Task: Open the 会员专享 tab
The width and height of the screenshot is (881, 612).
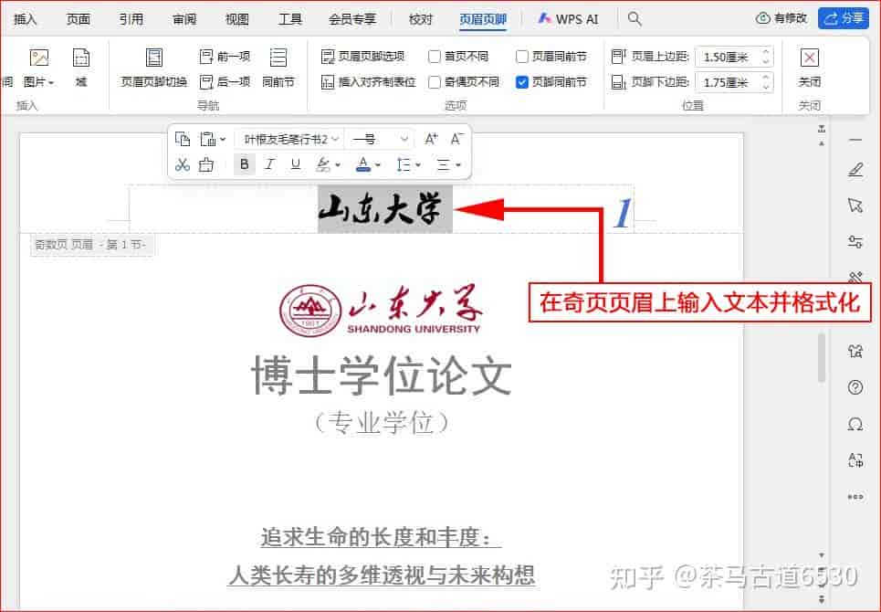Action: coord(352,19)
